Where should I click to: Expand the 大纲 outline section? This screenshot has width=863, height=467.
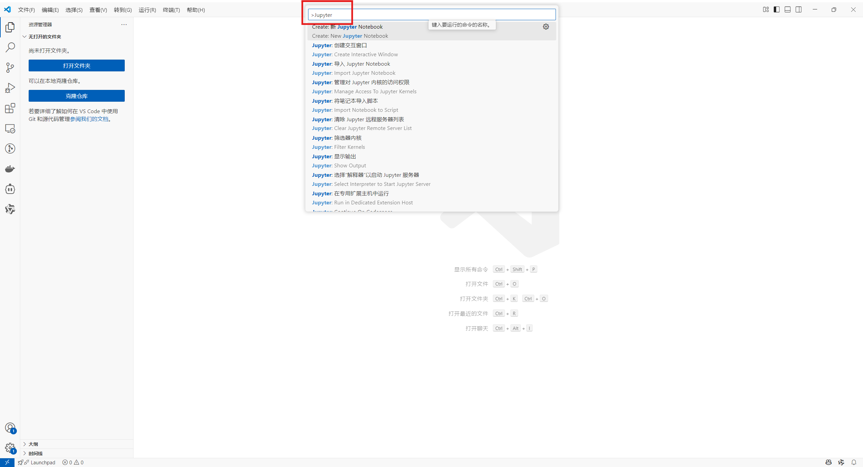click(77, 444)
